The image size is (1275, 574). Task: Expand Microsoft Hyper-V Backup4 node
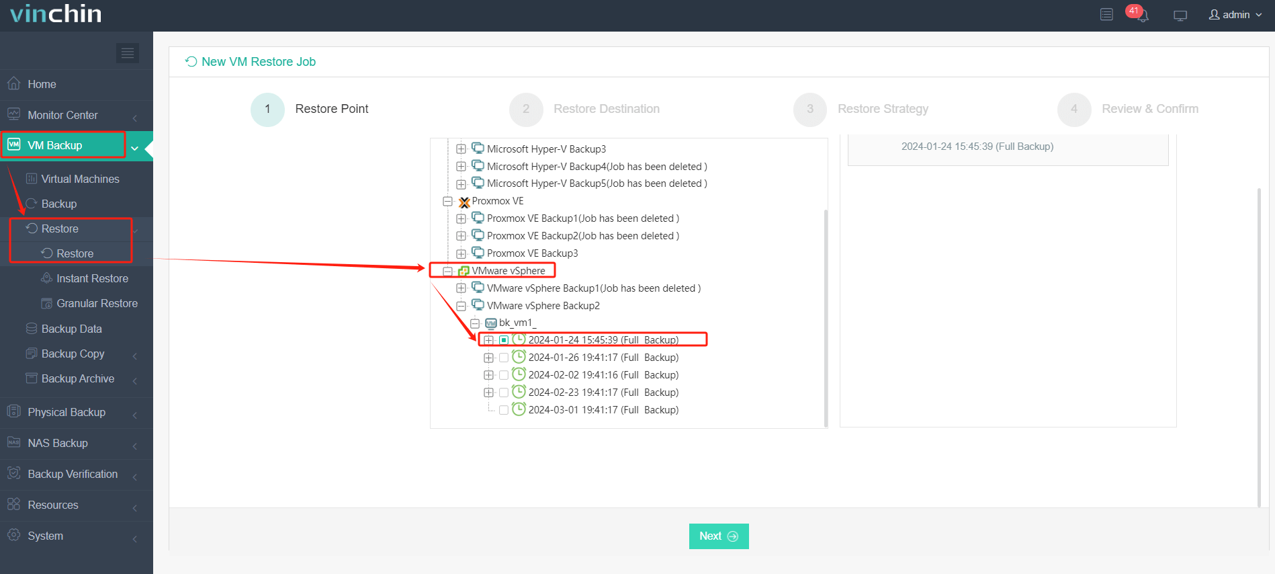click(x=461, y=166)
